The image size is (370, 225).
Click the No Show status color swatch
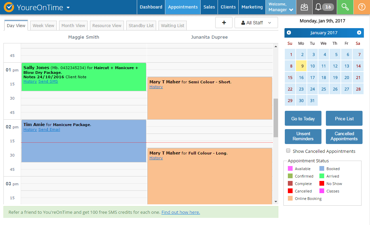pos(322,183)
